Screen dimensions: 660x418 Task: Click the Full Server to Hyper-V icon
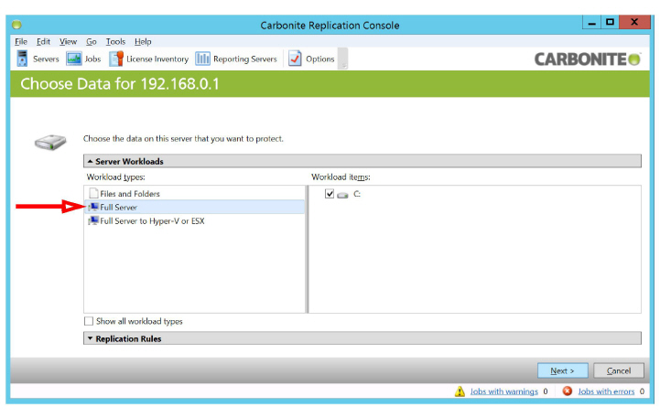93,220
